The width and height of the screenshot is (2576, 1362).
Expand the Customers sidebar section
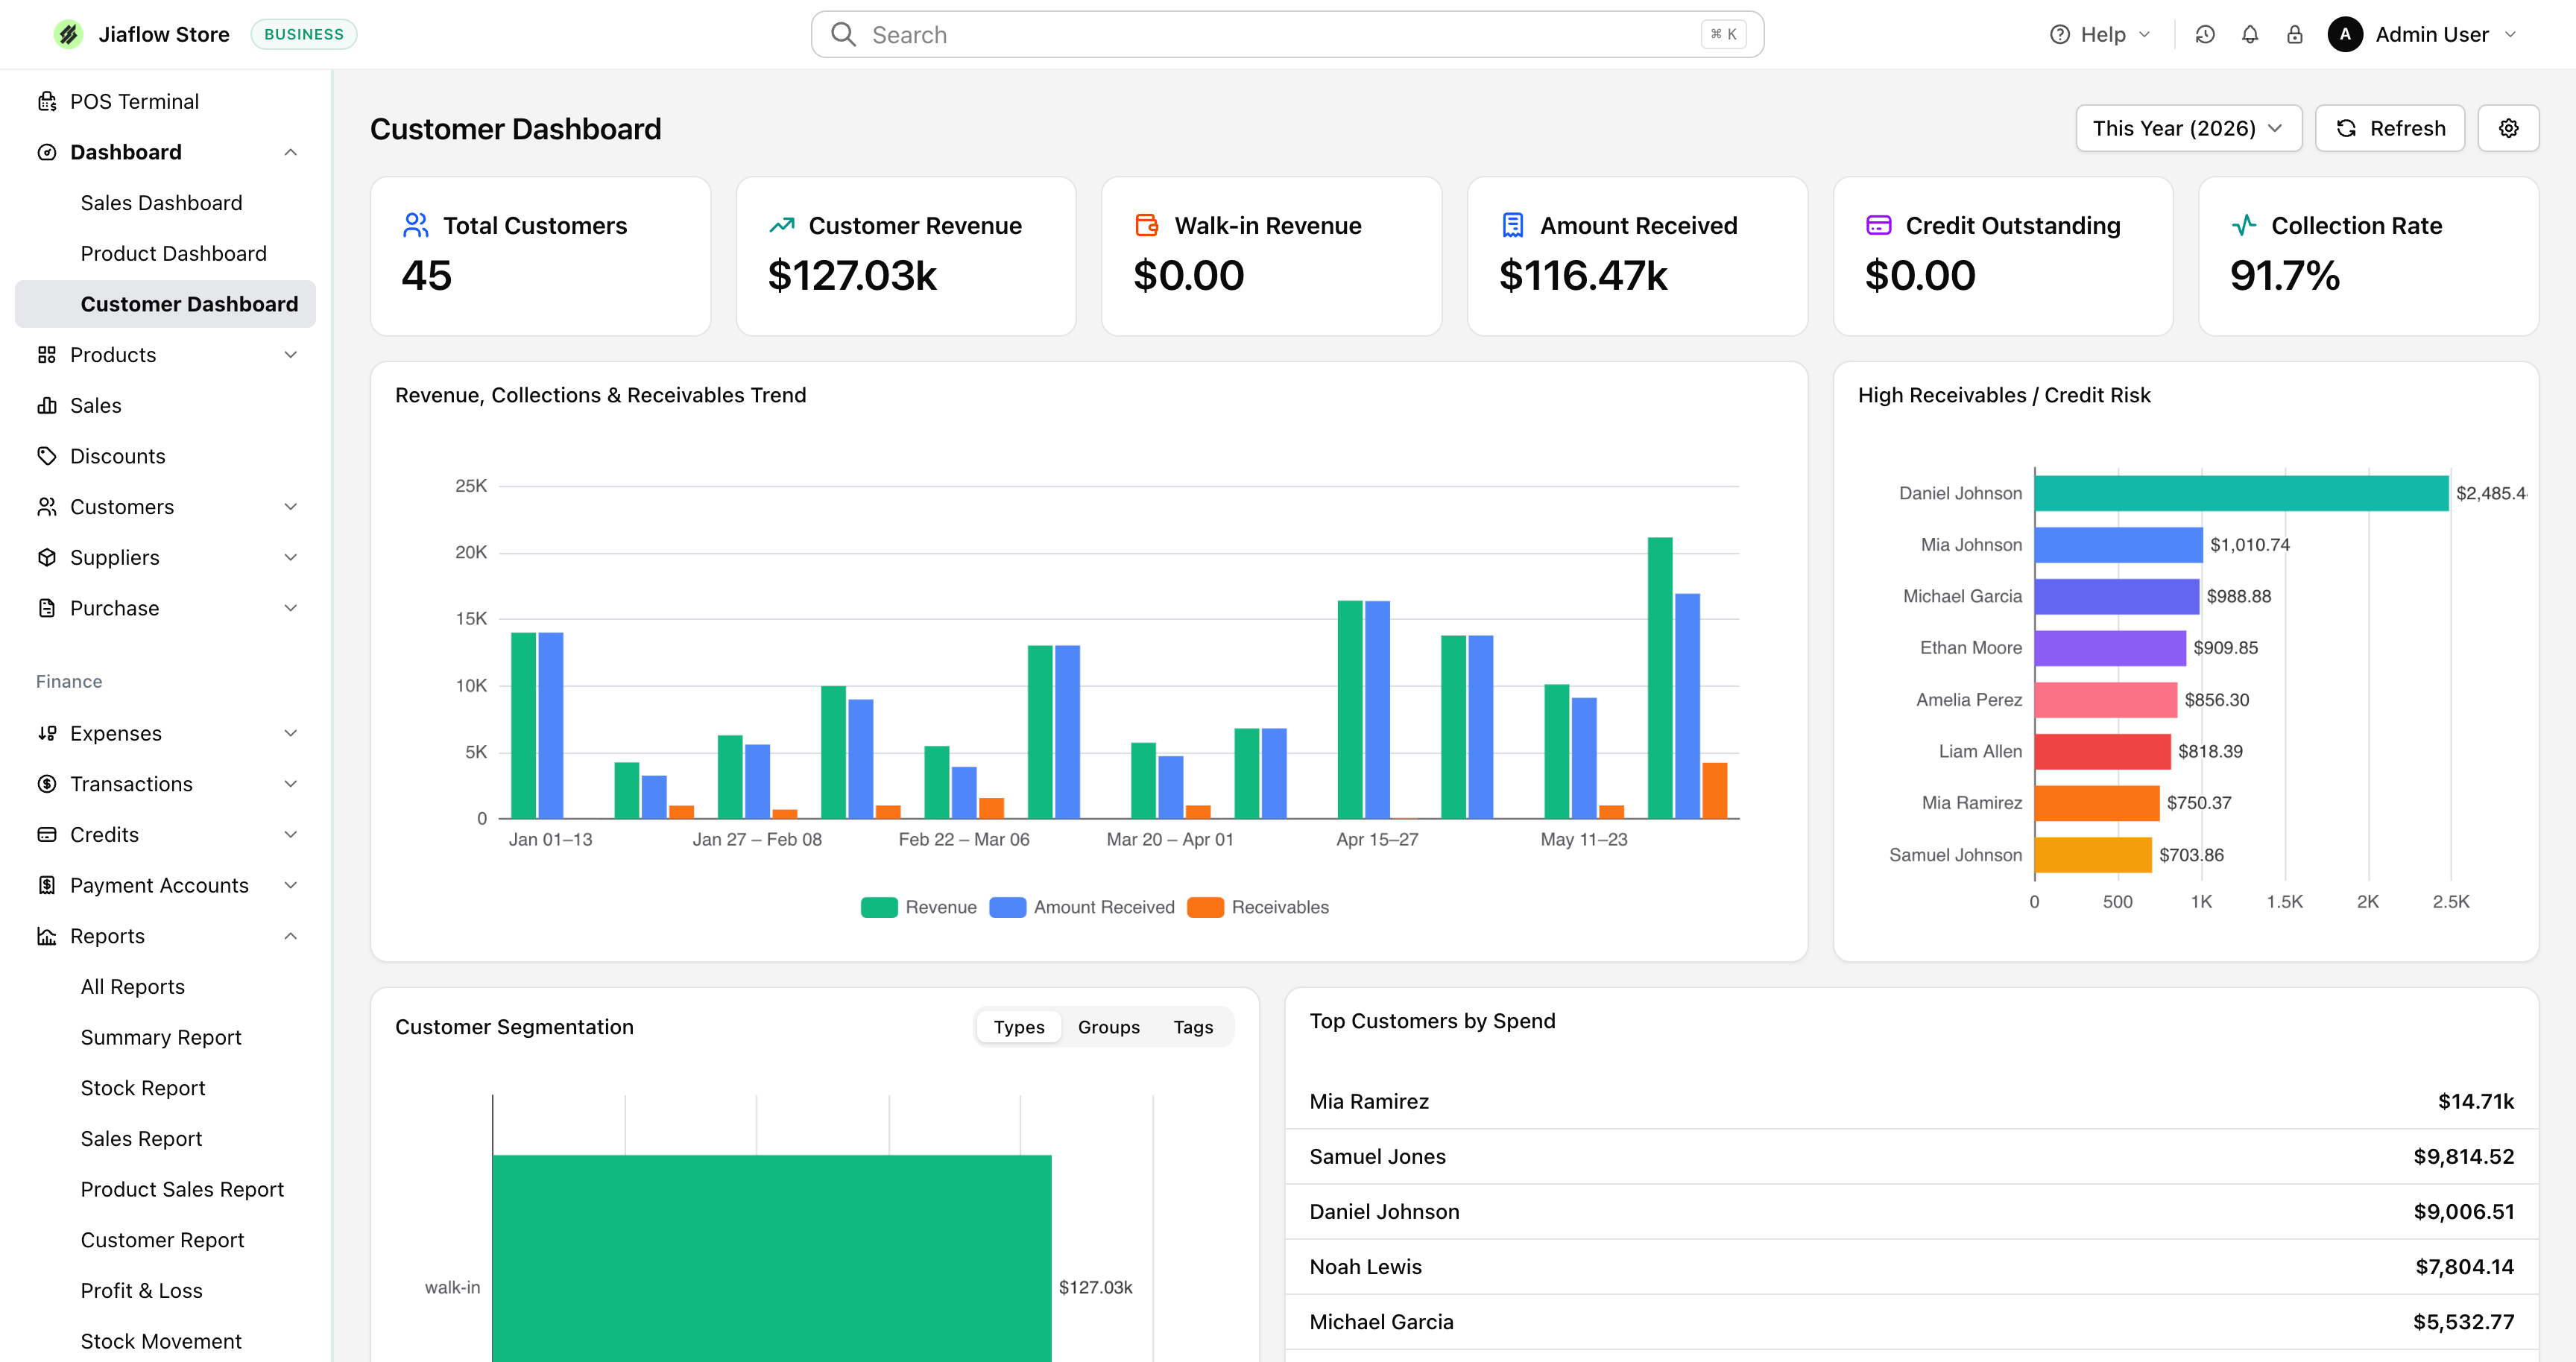[290, 507]
